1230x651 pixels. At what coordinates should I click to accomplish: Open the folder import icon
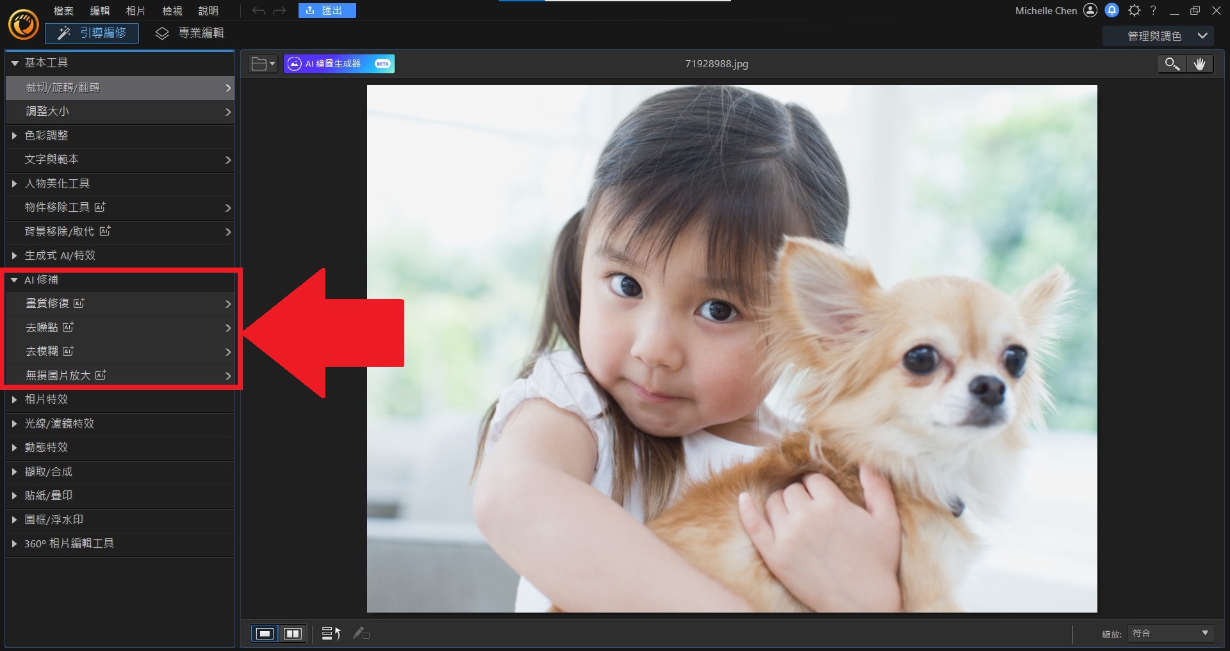coord(263,64)
